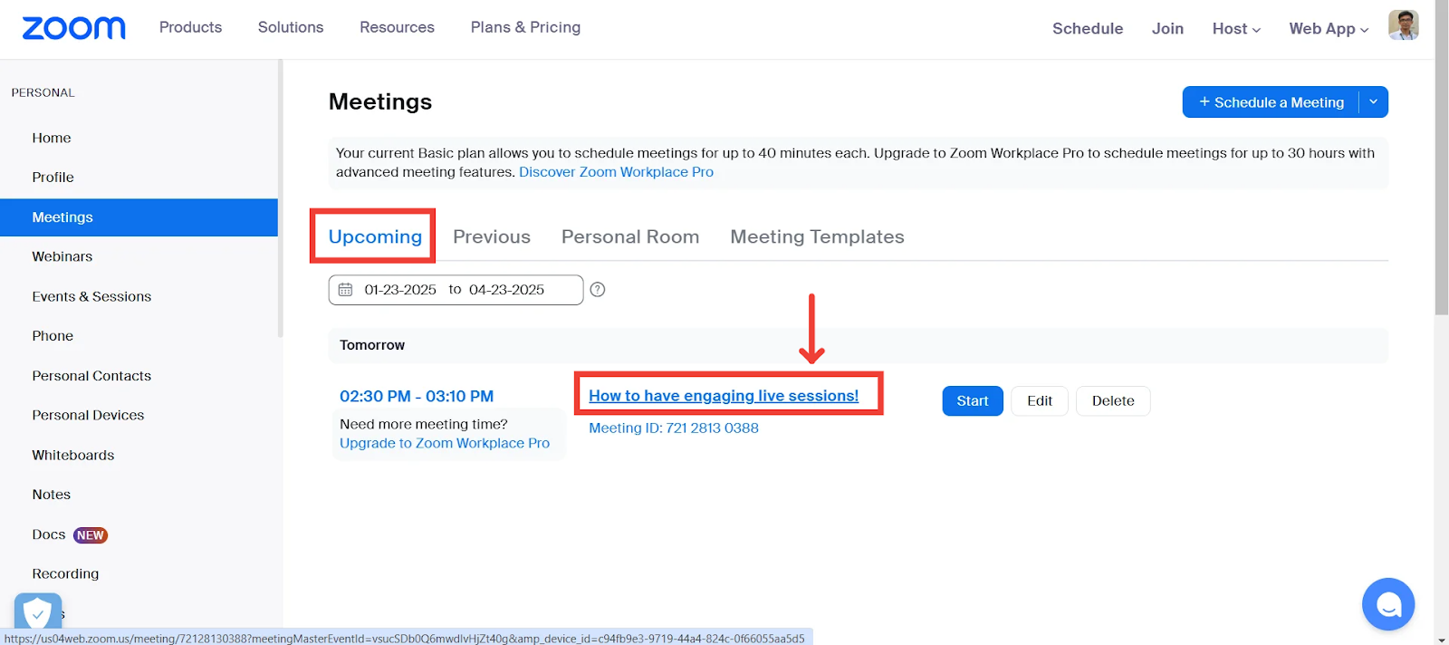Expand the Web App dropdown
This screenshot has width=1449, height=645.
click(1328, 29)
